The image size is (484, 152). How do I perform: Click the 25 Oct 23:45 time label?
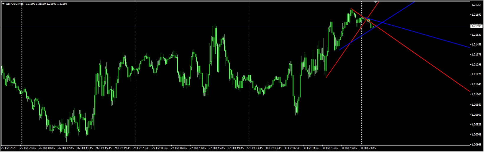[x=28, y=148]
